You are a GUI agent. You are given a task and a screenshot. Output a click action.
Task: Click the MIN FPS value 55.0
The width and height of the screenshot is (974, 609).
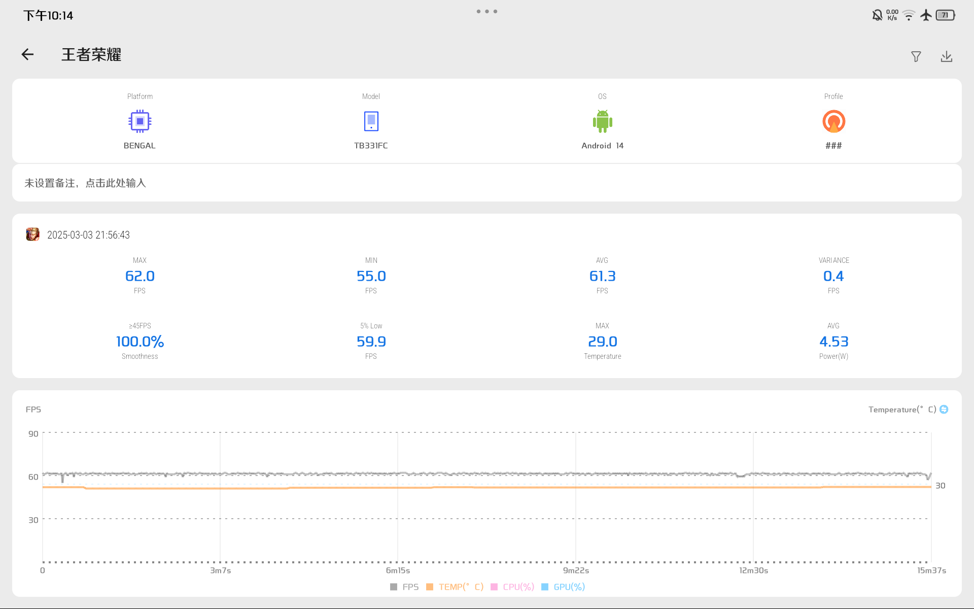(x=371, y=276)
